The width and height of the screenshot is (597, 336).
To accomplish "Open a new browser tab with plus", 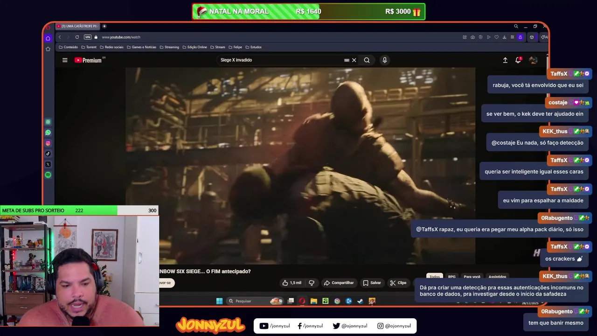I will pyautogui.click(x=104, y=26).
